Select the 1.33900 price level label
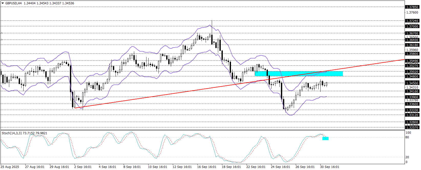The image size is (421, 170). click(x=412, y=97)
